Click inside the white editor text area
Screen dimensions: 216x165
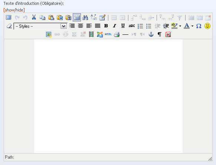108,96
